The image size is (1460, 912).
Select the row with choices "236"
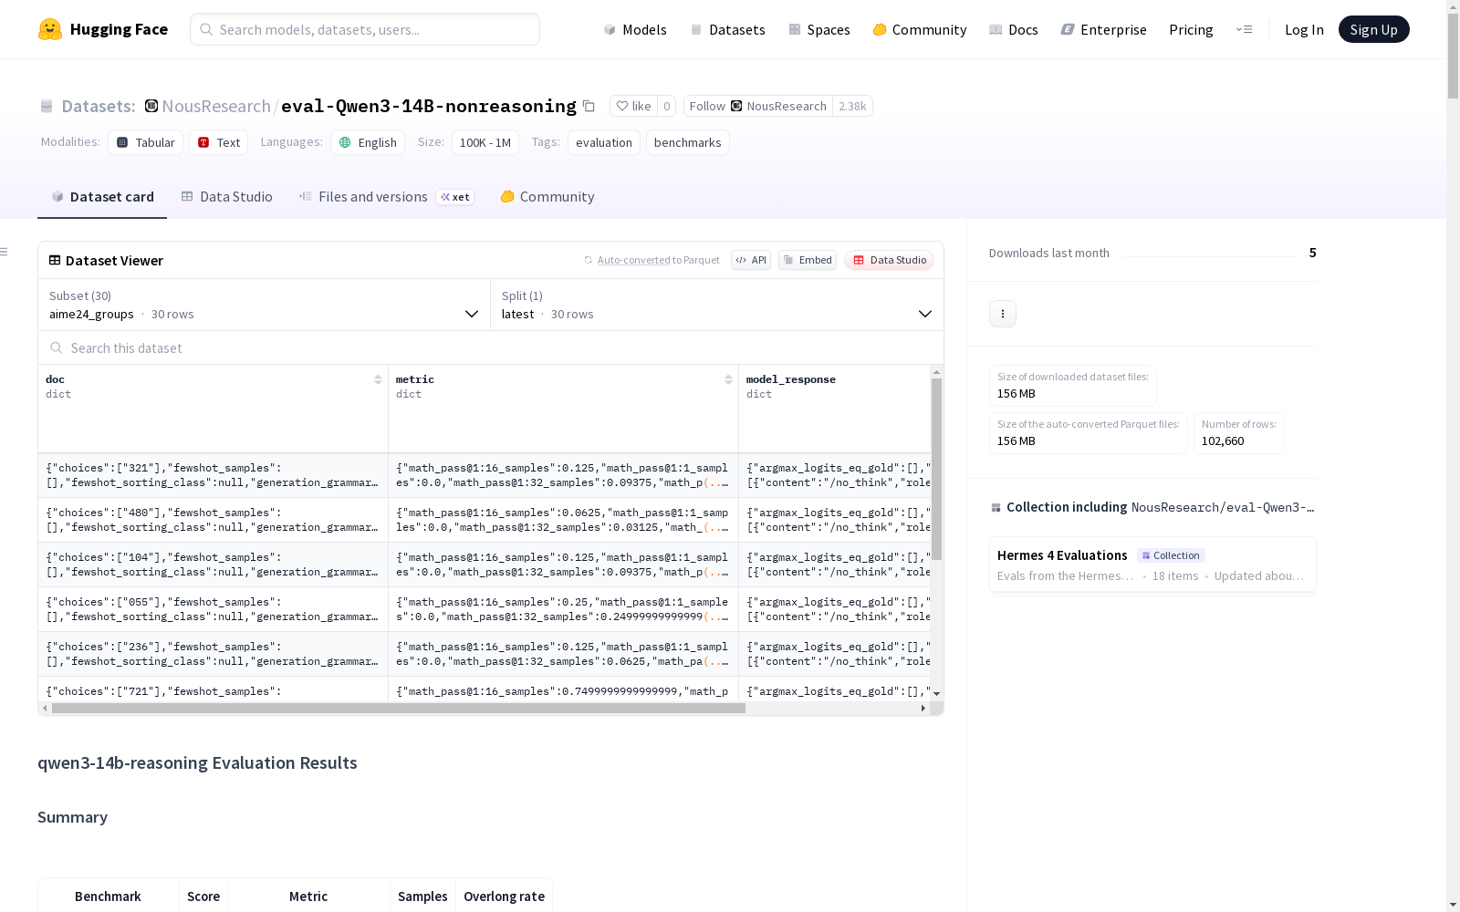(485, 654)
